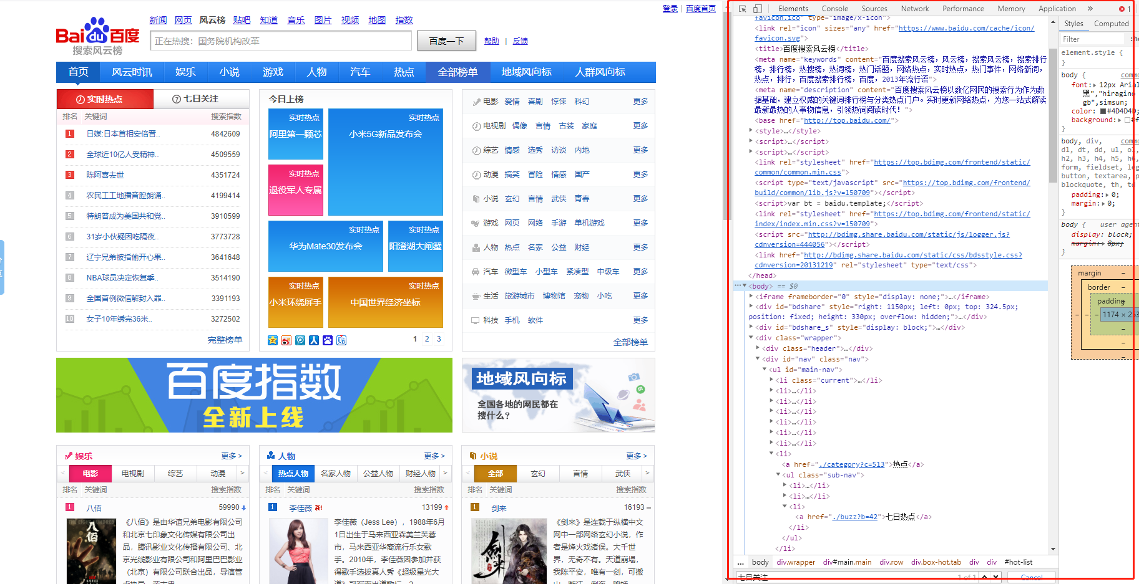Go to page 2 of 今日上榜
This screenshot has width=1139, height=584.
point(427,339)
